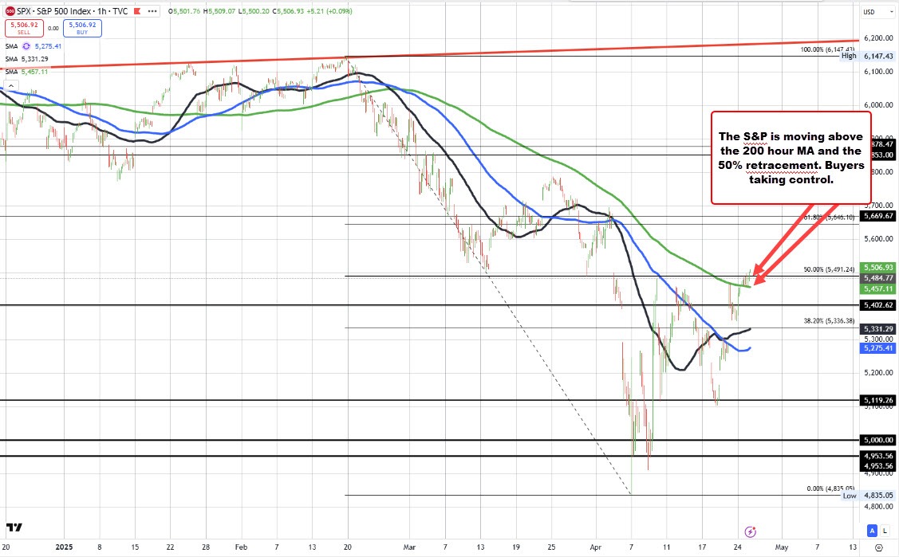This screenshot has width=899, height=557.
Task: Click the TVC exchange label in the legend
Action: pyautogui.click(x=120, y=11)
